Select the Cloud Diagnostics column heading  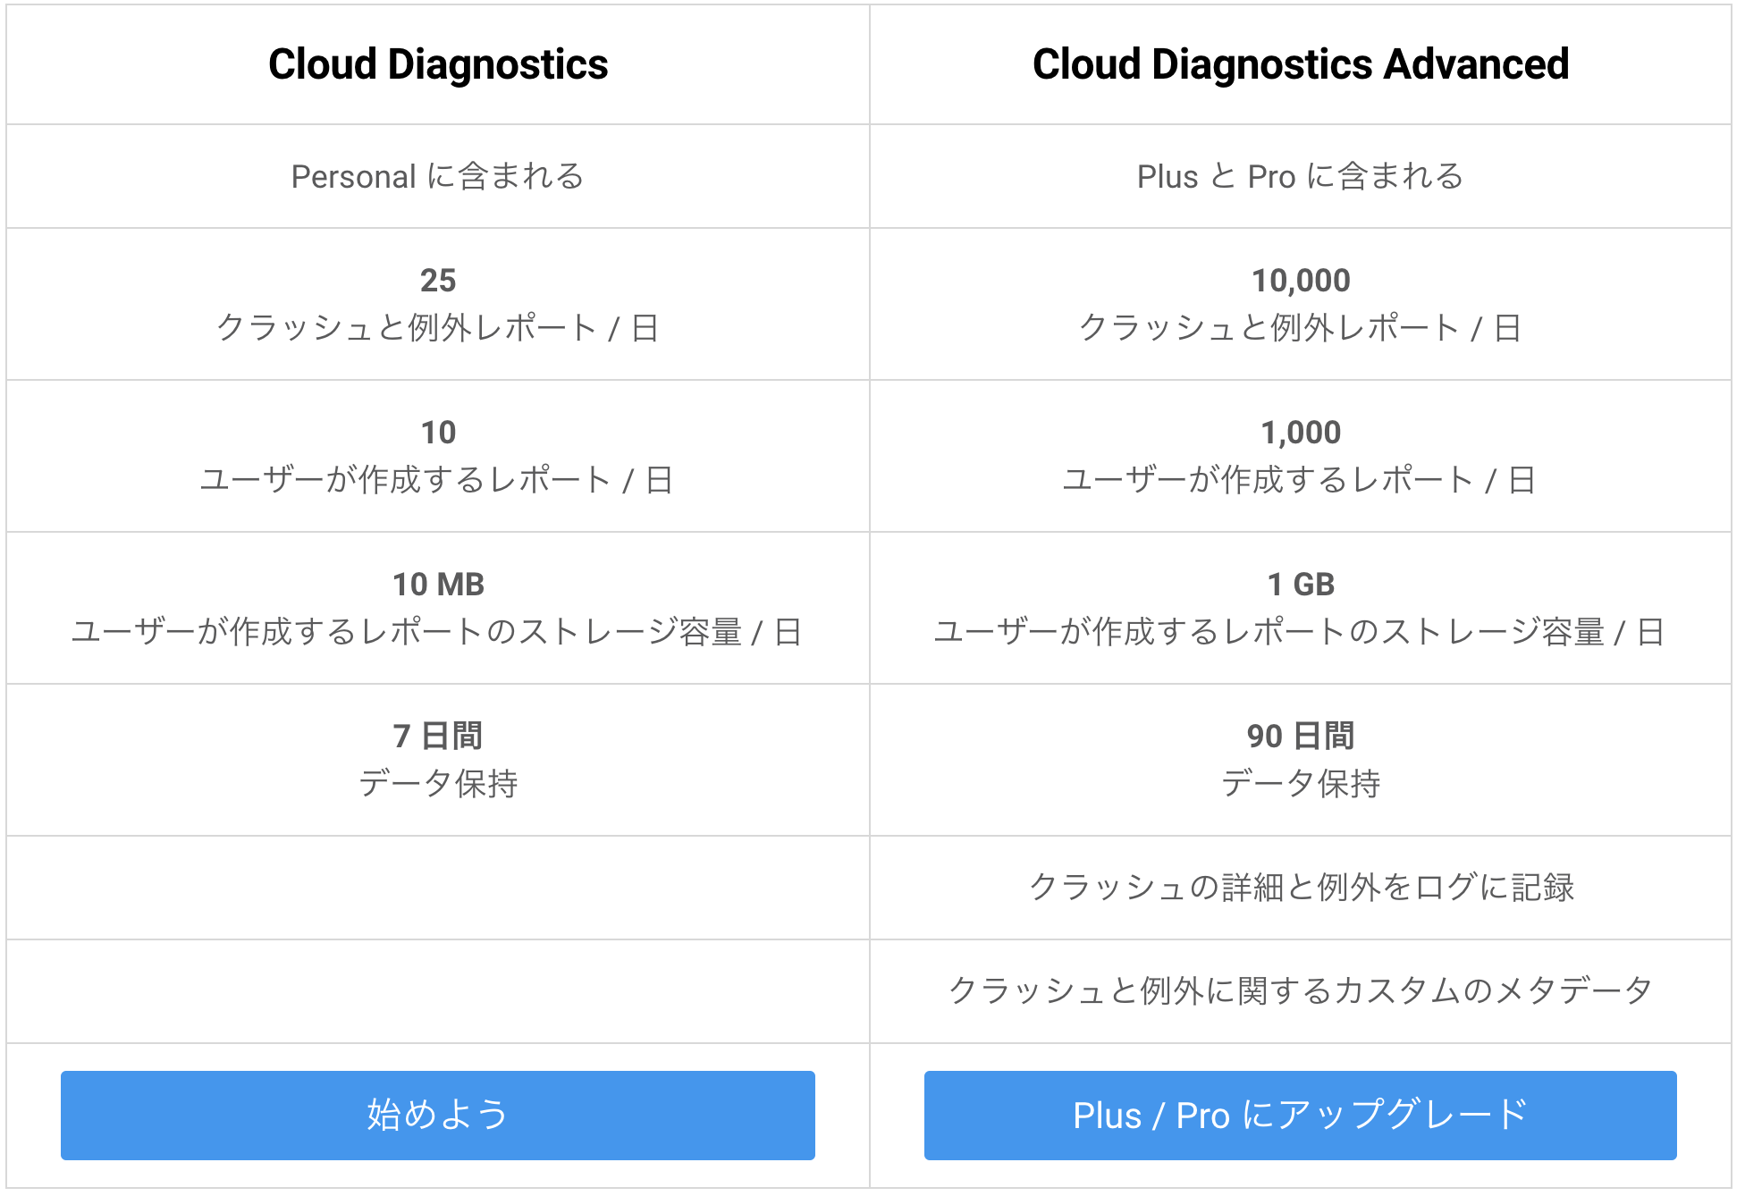point(438,64)
